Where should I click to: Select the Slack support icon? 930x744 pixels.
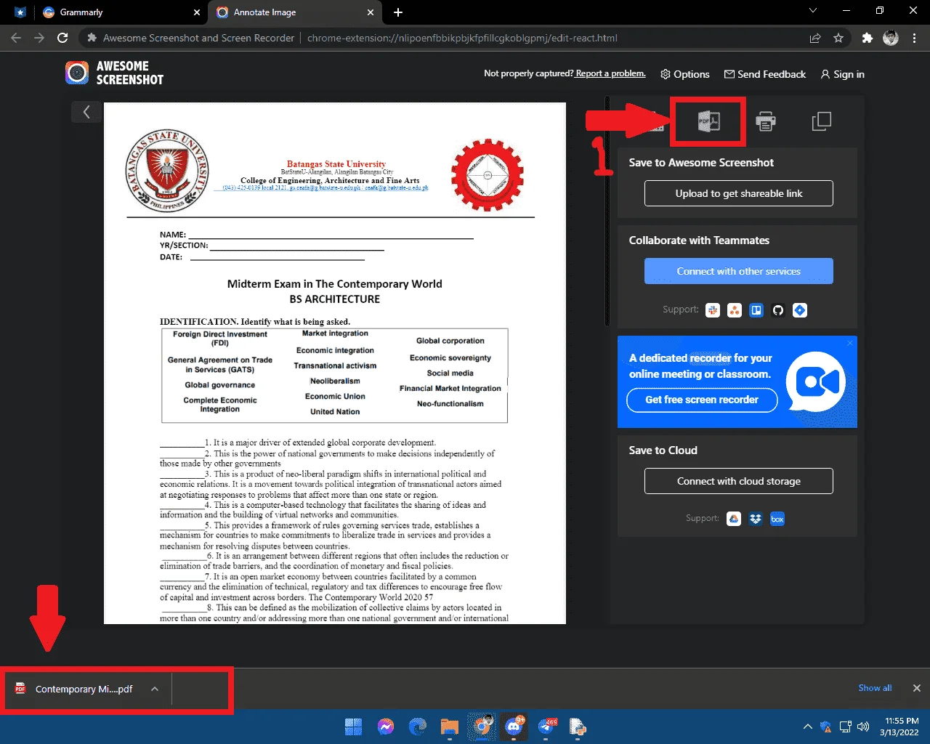click(x=713, y=310)
